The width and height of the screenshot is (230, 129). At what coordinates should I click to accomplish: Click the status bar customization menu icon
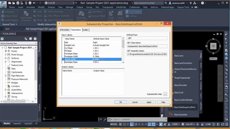tap(227, 124)
